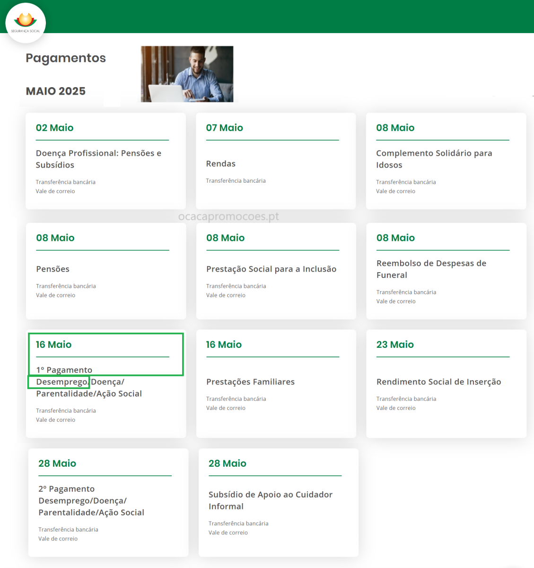
Task: Open Subsídio de Apoio ao Cuidador Informal
Action: click(271, 500)
